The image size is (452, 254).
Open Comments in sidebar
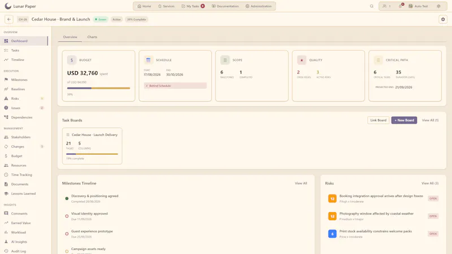point(24,213)
